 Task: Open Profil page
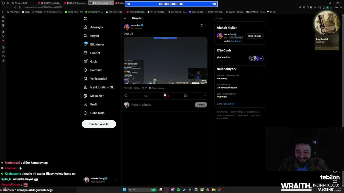(91, 104)
